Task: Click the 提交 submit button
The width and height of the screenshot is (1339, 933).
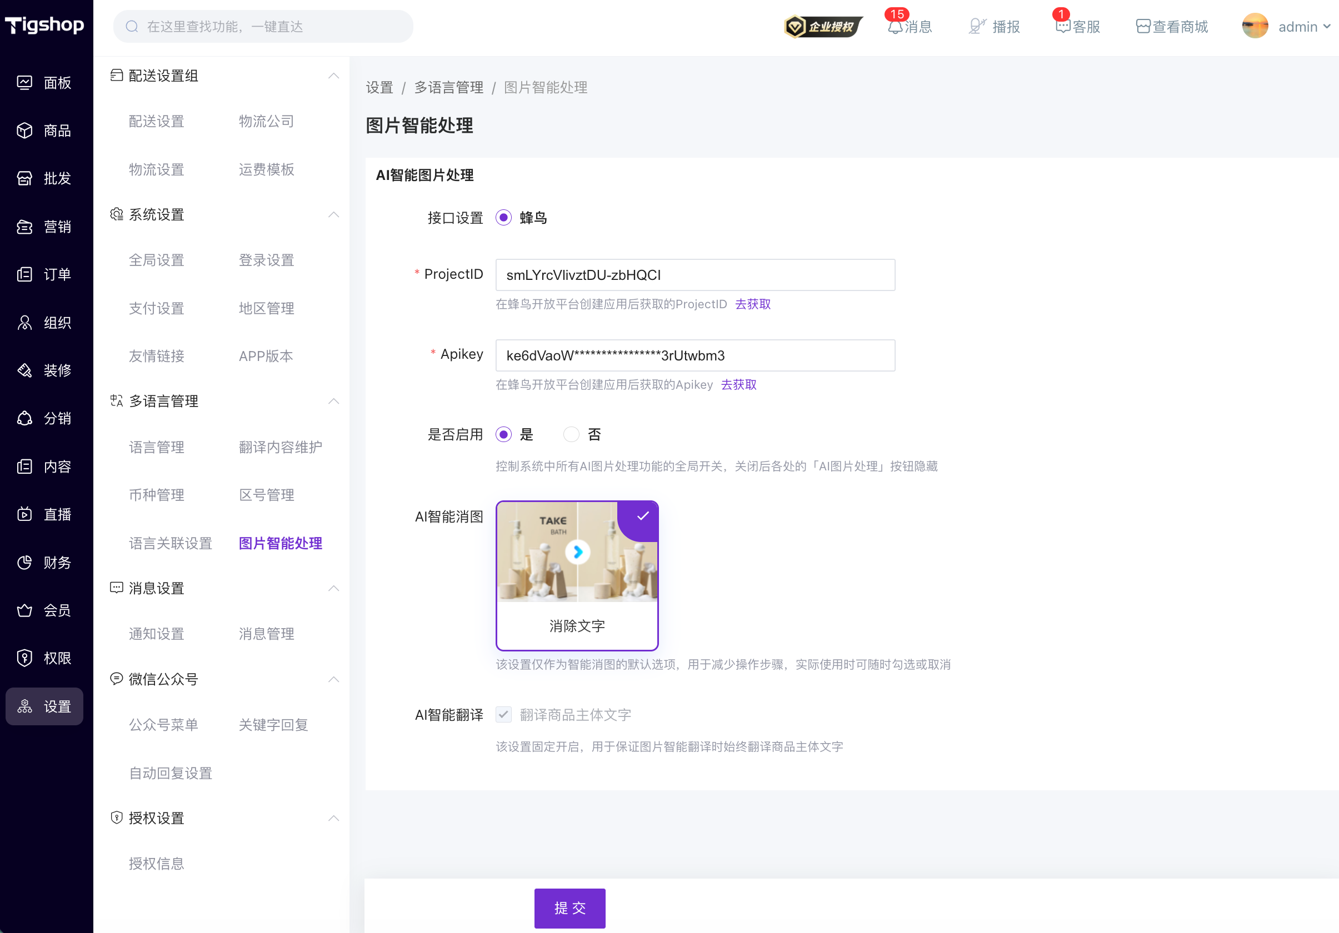Action: coord(570,909)
